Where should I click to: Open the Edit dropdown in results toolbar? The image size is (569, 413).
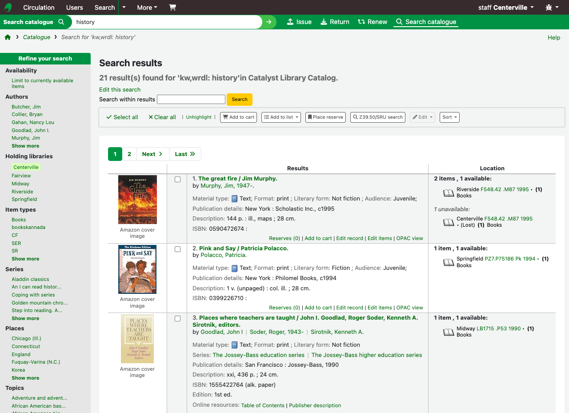[422, 117]
